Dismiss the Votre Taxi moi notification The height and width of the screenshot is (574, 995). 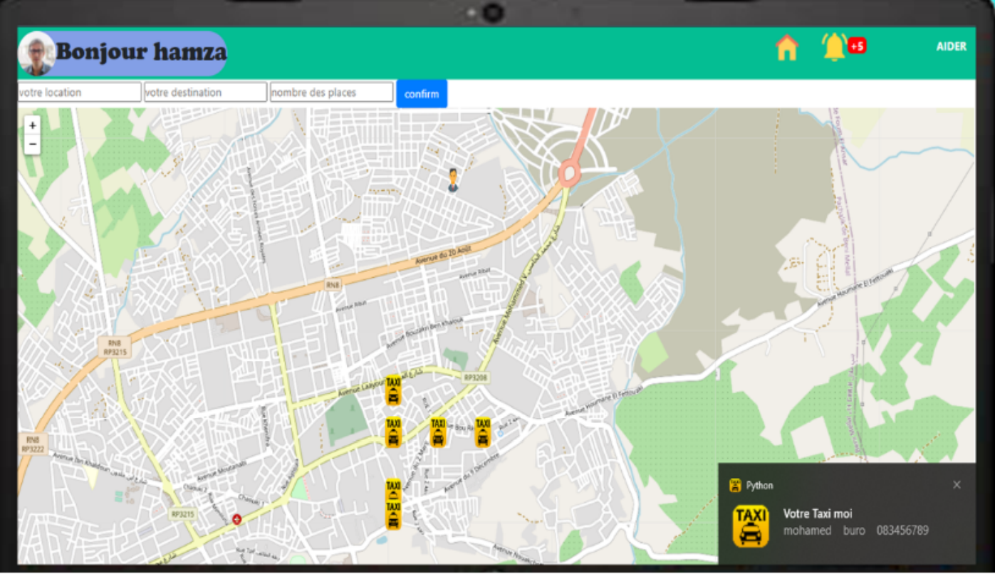tap(957, 484)
